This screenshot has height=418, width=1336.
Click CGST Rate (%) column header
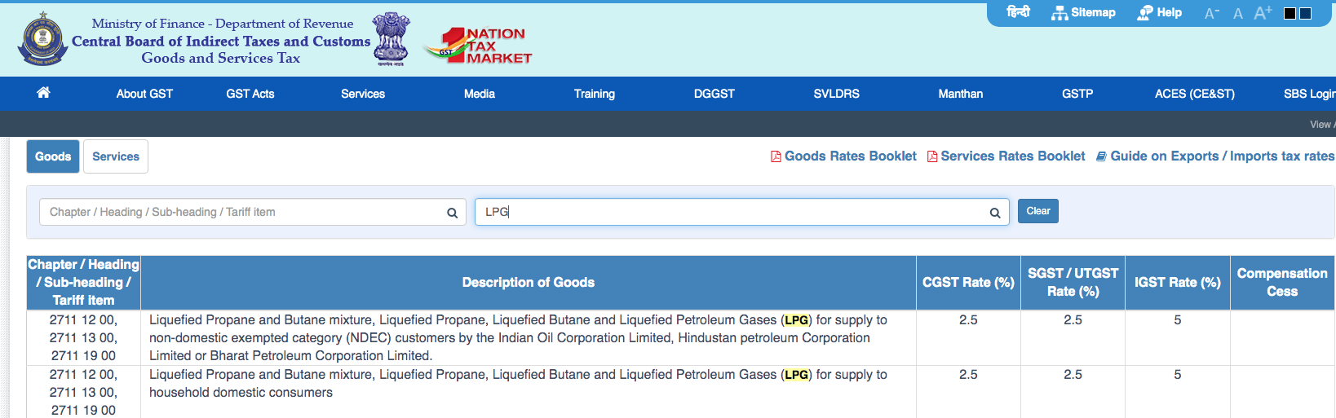968,283
